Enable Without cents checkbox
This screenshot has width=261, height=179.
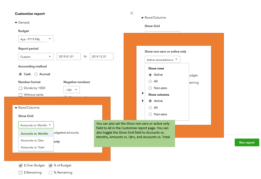tap(20, 95)
